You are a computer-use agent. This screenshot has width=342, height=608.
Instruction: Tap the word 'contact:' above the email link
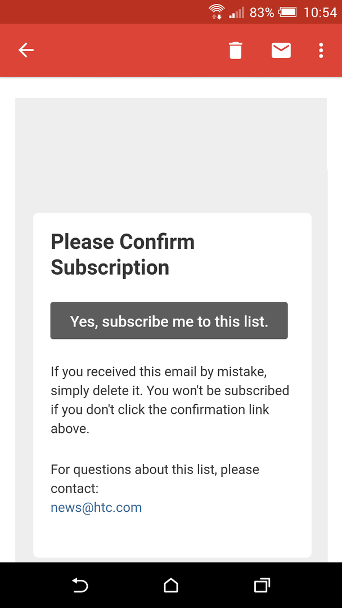74,489
